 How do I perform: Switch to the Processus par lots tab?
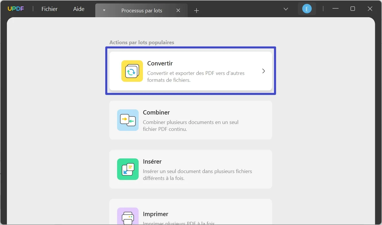click(x=141, y=10)
